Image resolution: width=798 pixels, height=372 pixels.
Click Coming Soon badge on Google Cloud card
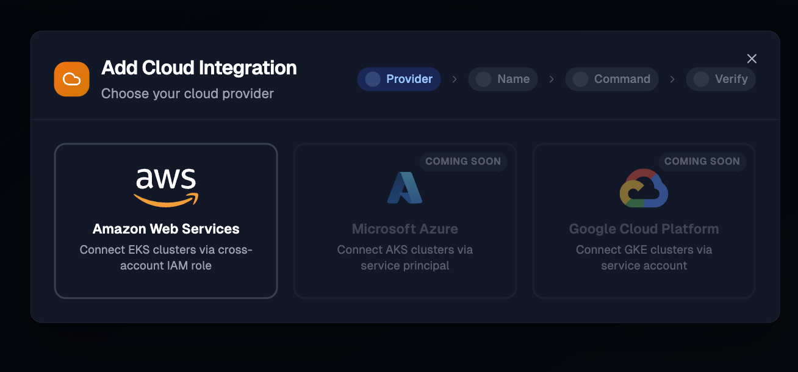(x=702, y=162)
